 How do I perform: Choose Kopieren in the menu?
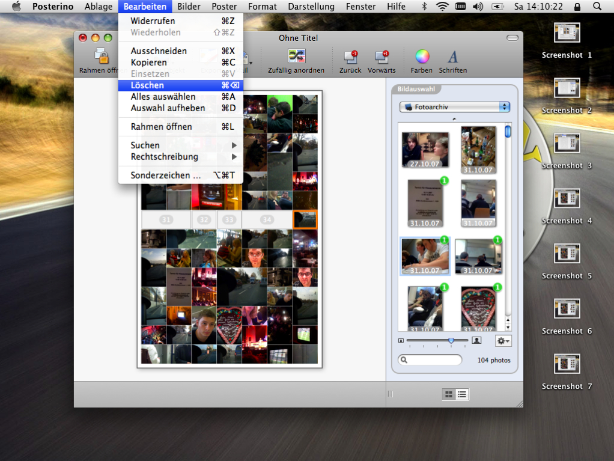180,63
